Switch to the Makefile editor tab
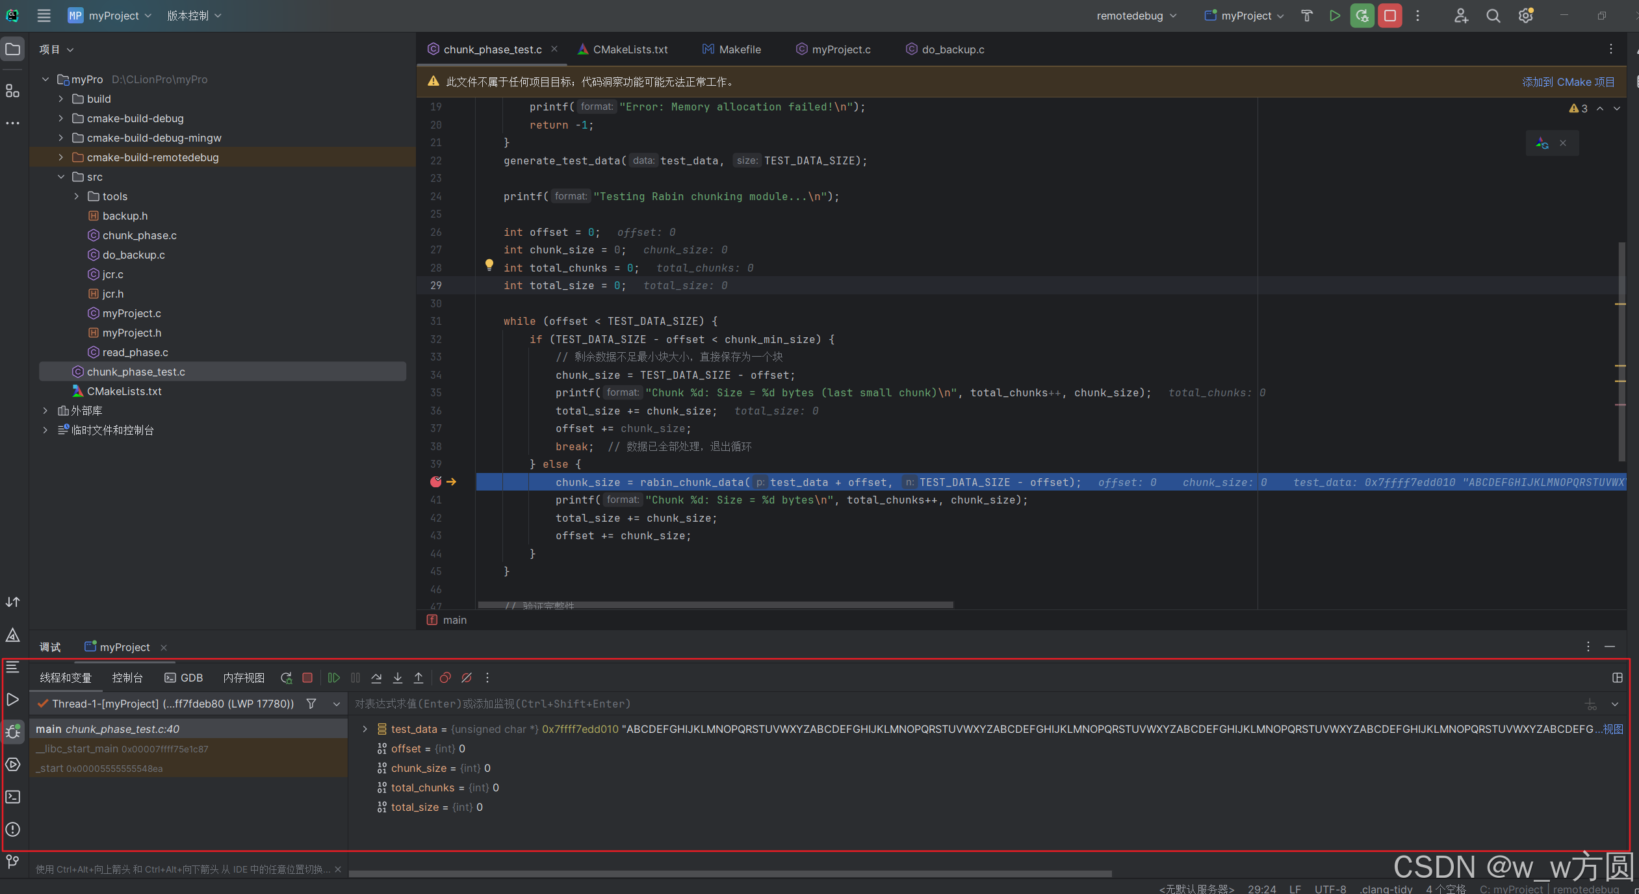 (x=732, y=49)
